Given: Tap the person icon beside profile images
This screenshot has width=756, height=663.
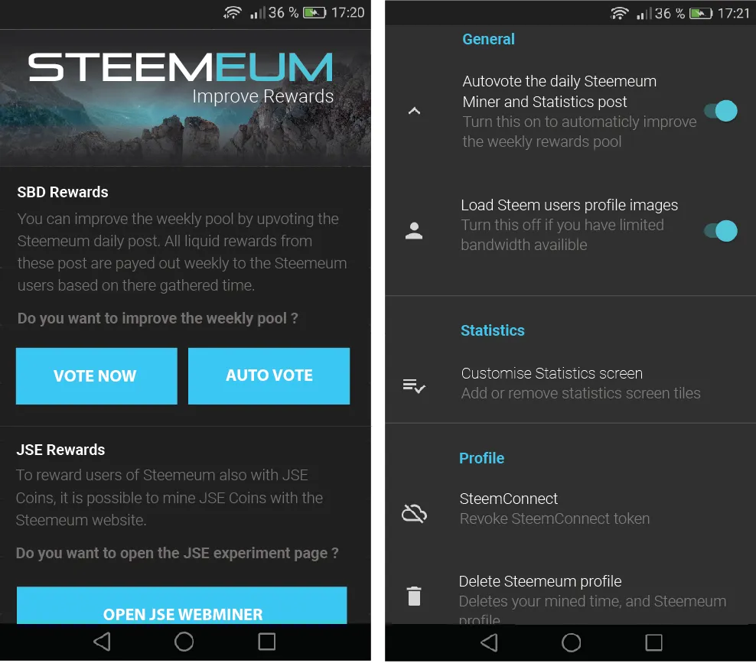Looking at the screenshot, I should click(414, 231).
